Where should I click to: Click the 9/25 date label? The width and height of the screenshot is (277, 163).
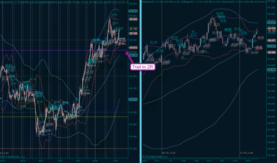pos(60,161)
